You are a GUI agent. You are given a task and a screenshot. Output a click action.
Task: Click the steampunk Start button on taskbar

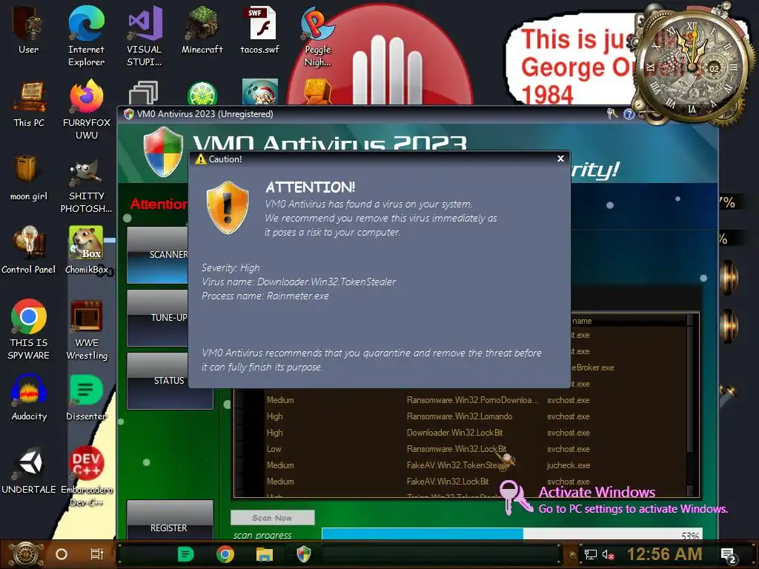click(27, 554)
